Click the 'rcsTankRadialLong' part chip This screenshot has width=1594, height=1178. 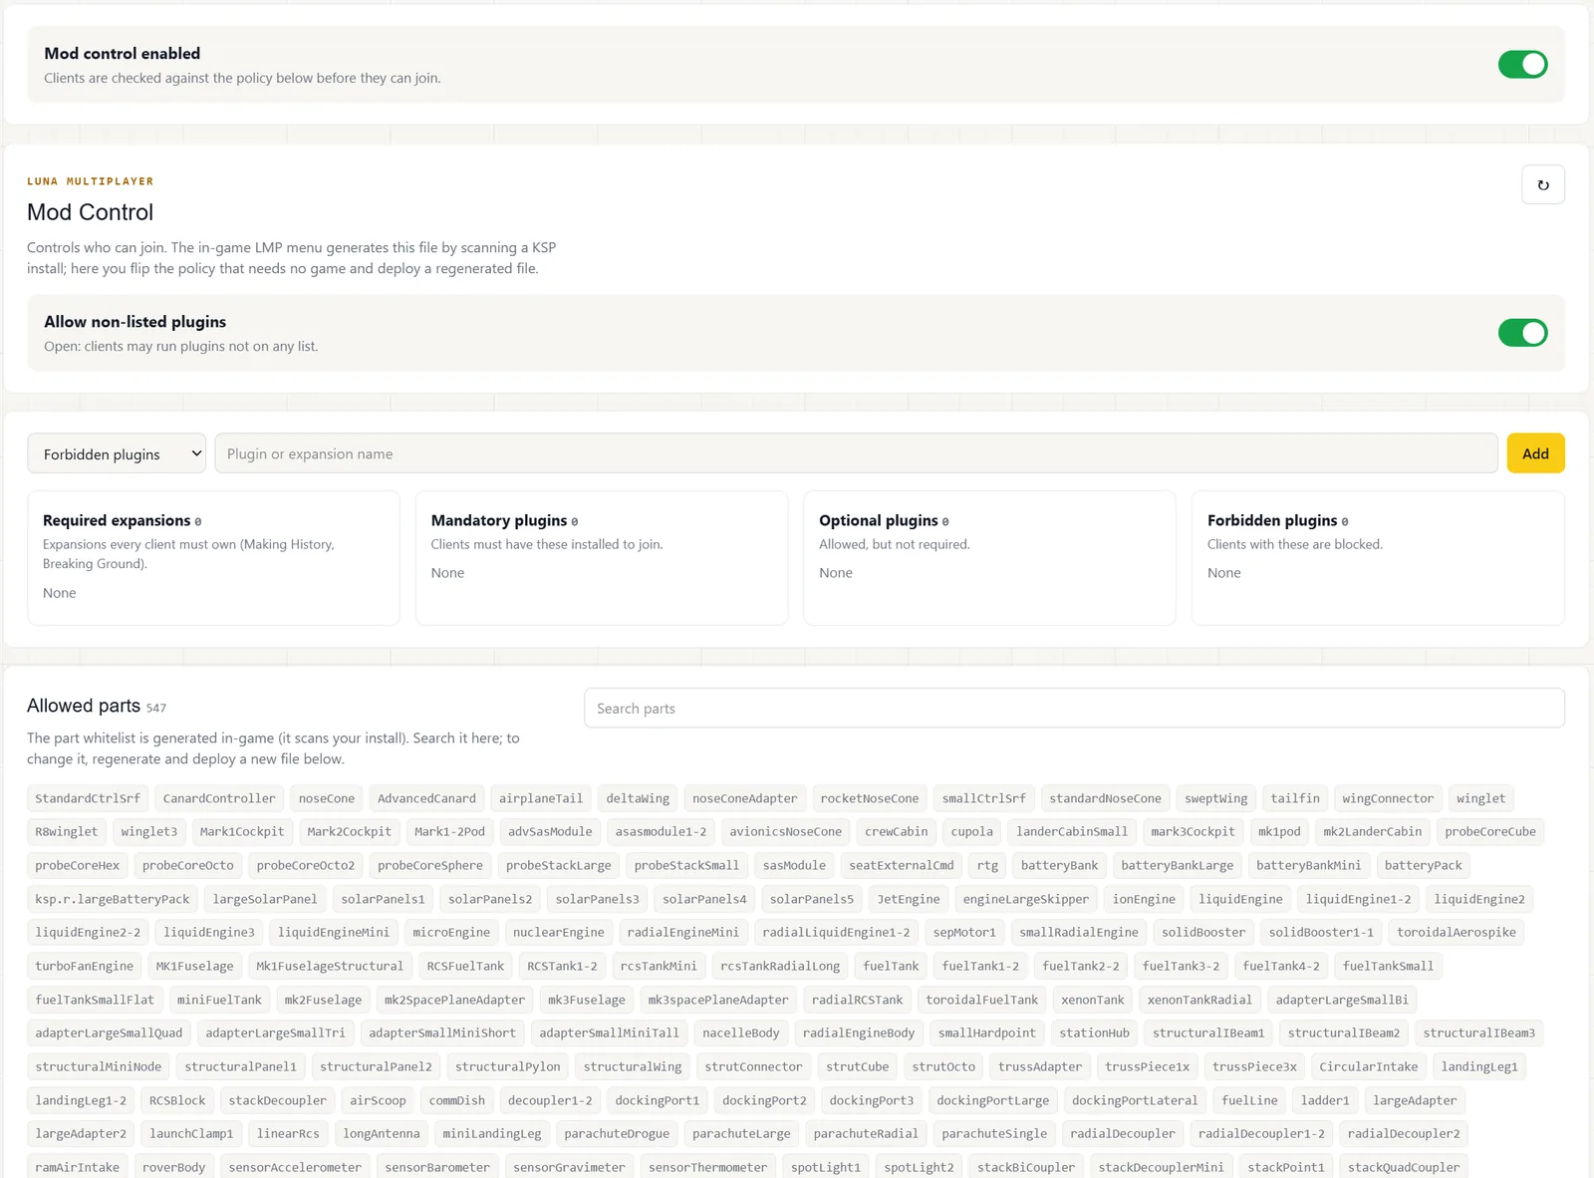click(780, 966)
